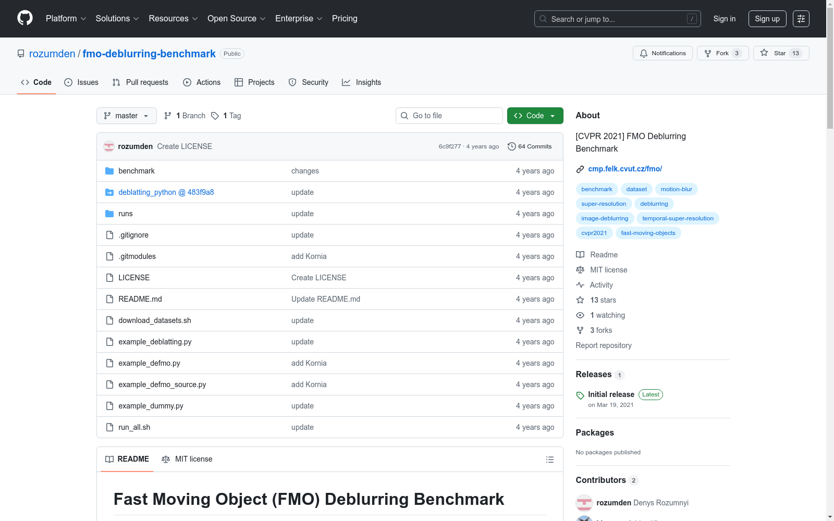Click the link icon beside cmp.felk.cvut.cz
The height and width of the screenshot is (521, 834).
pyautogui.click(x=580, y=169)
